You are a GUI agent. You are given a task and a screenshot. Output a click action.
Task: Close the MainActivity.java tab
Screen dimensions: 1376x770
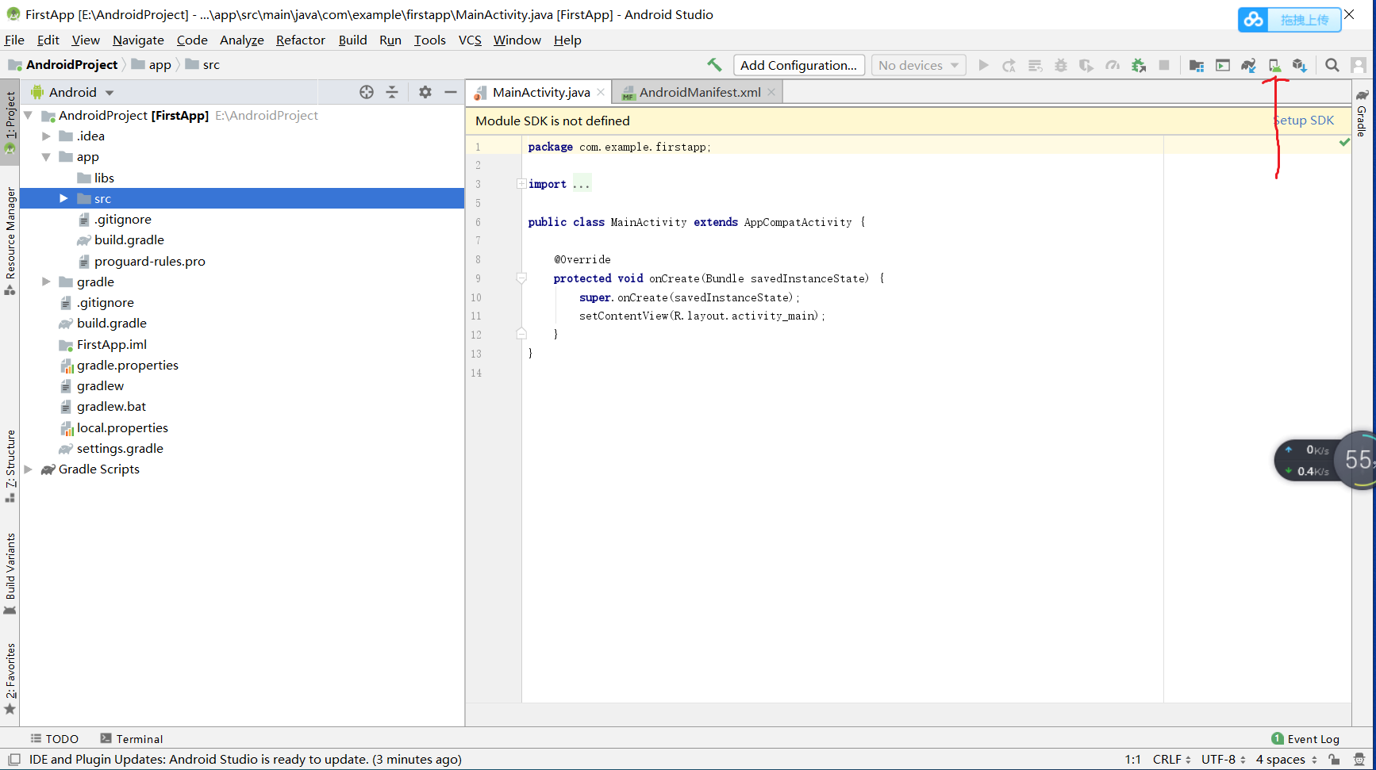[x=601, y=92]
